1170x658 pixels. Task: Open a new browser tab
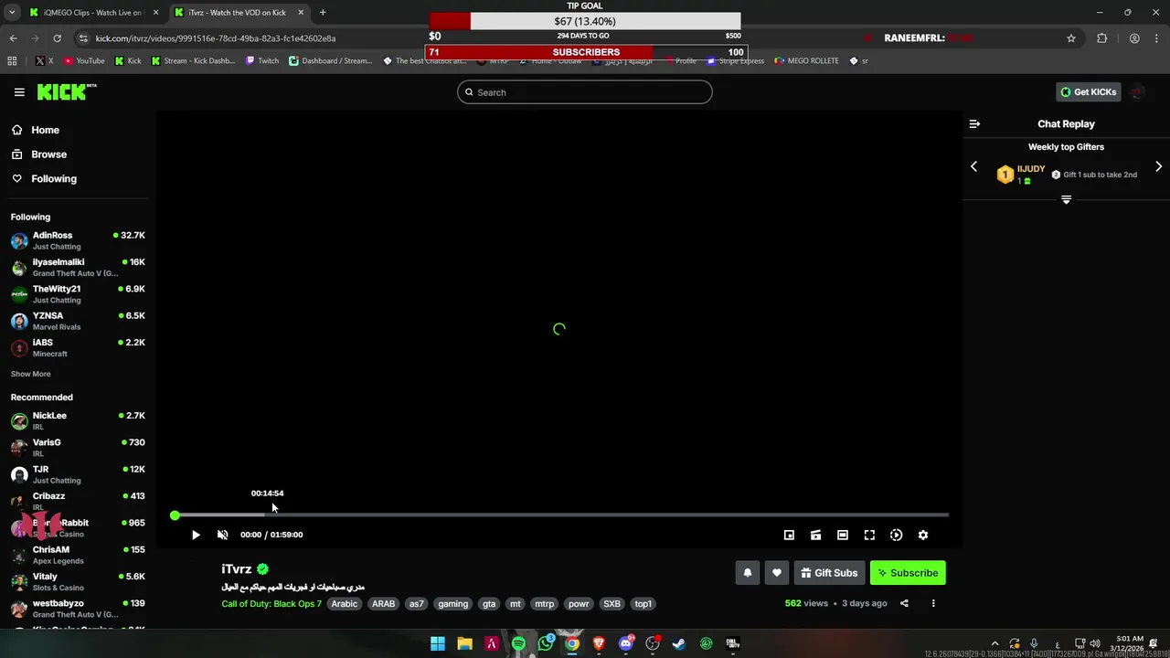pyautogui.click(x=323, y=13)
